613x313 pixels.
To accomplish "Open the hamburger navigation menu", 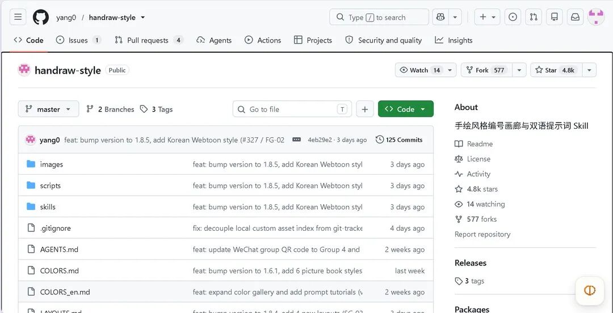I will click(18, 17).
